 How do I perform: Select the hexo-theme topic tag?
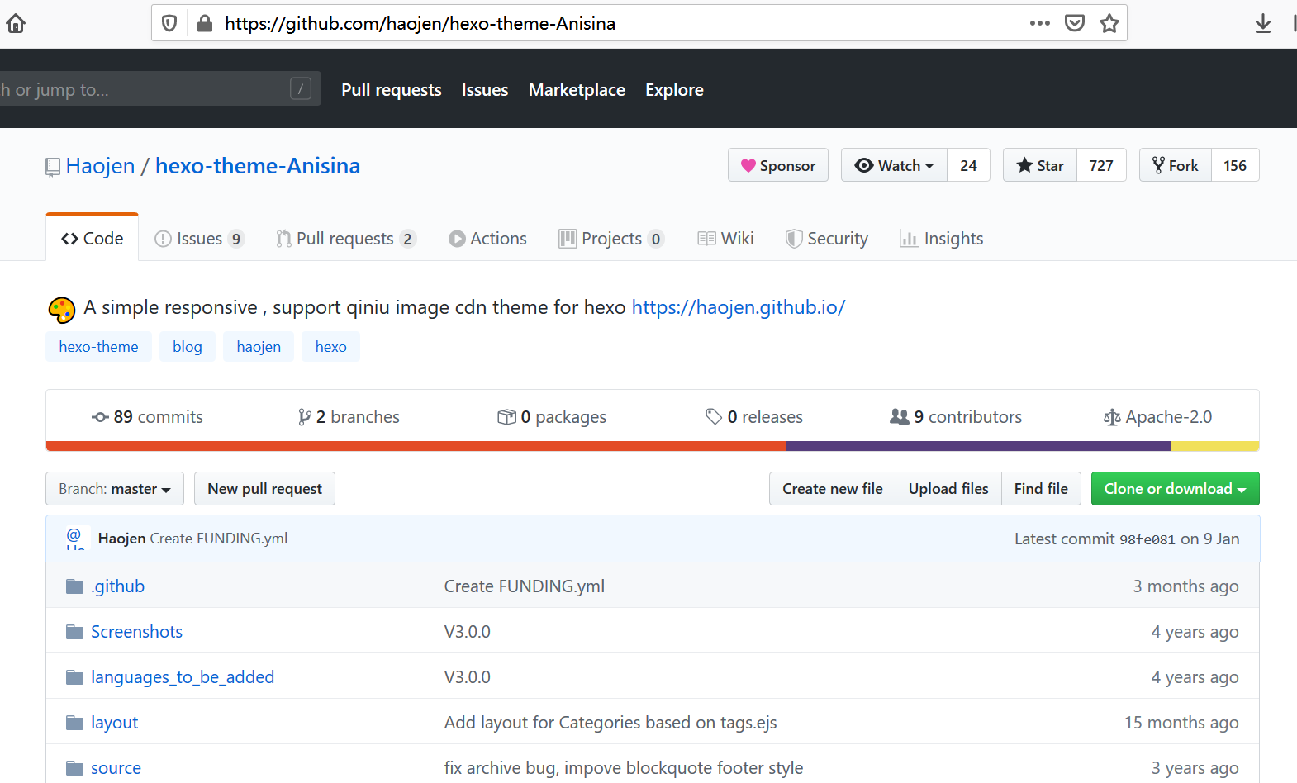[x=98, y=347]
